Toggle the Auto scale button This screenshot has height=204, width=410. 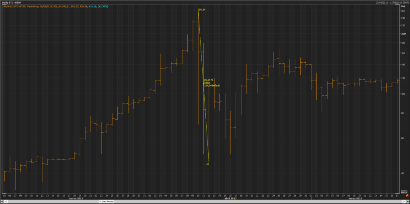click(404, 192)
